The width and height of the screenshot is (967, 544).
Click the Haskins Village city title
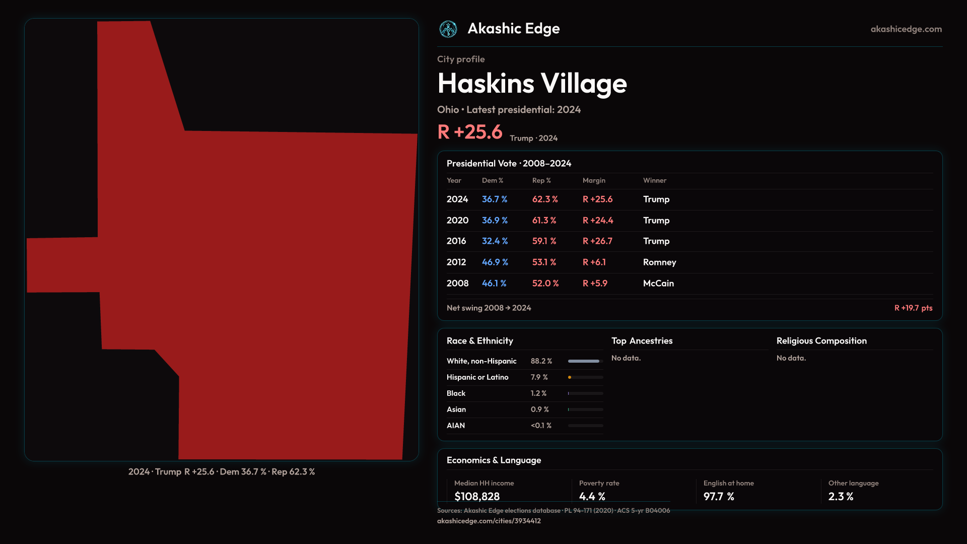click(532, 84)
